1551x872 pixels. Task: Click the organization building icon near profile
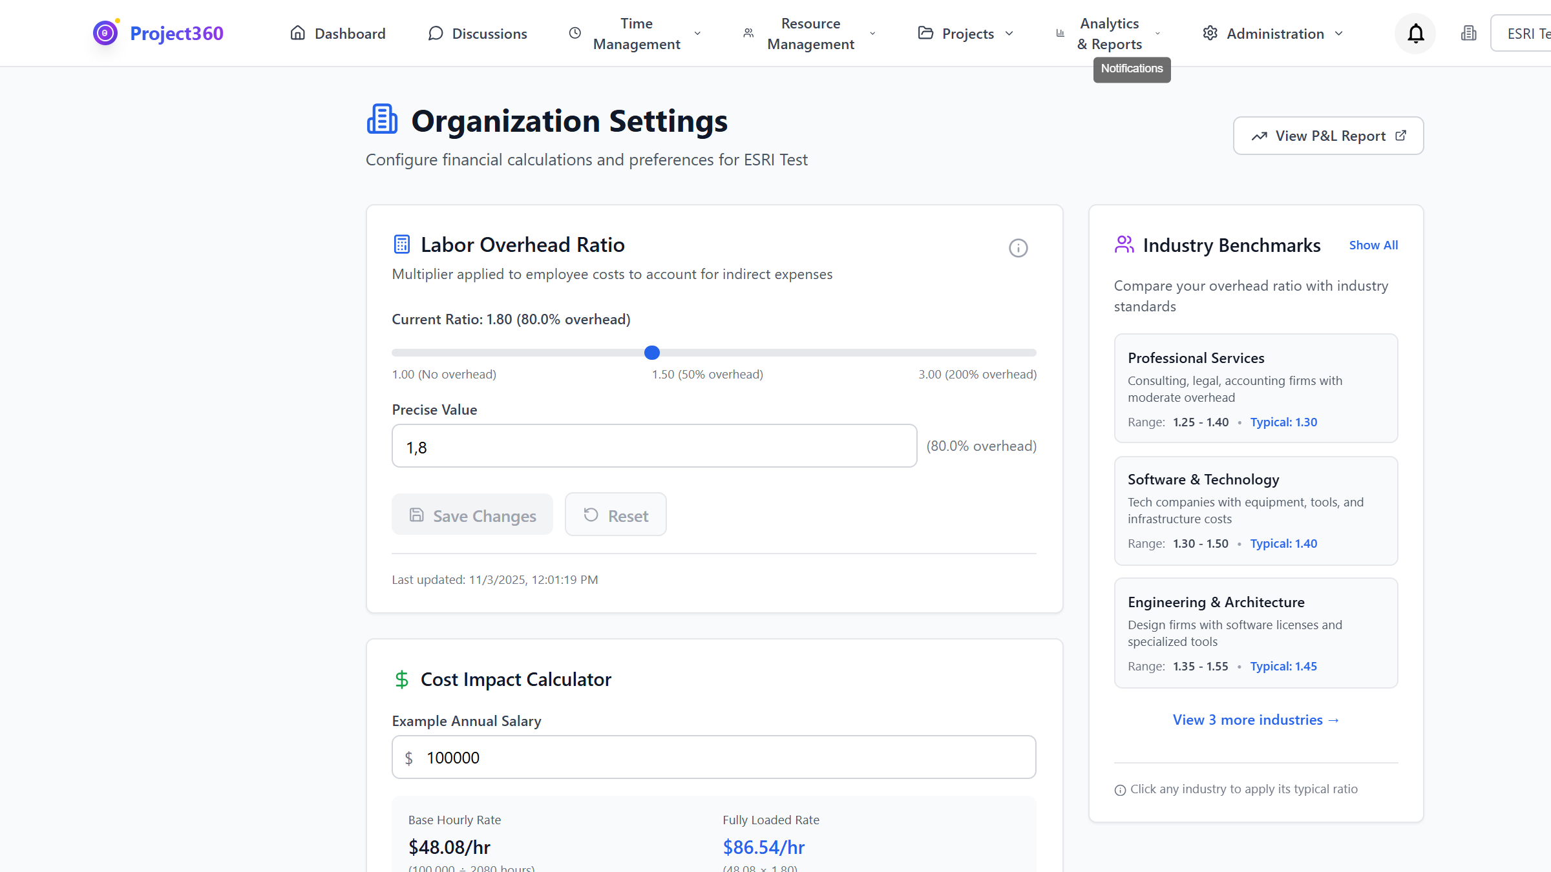click(1468, 33)
